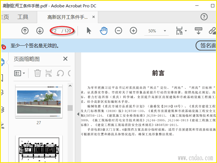Open the layers sidebar icon

click(x=3, y=109)
